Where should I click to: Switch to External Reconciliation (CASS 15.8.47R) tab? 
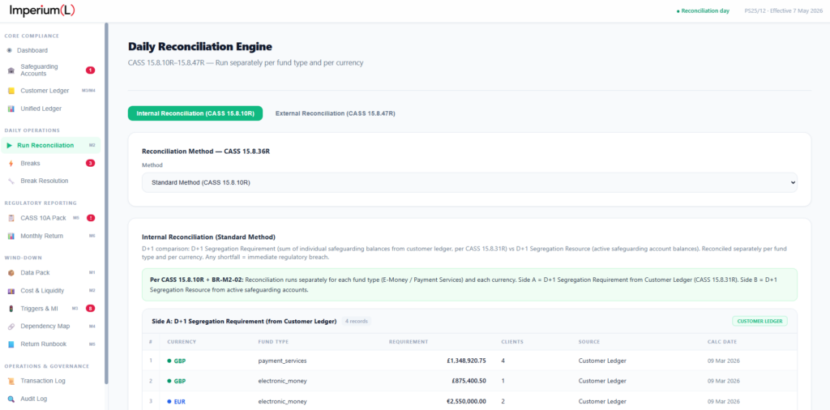point(335,113)
